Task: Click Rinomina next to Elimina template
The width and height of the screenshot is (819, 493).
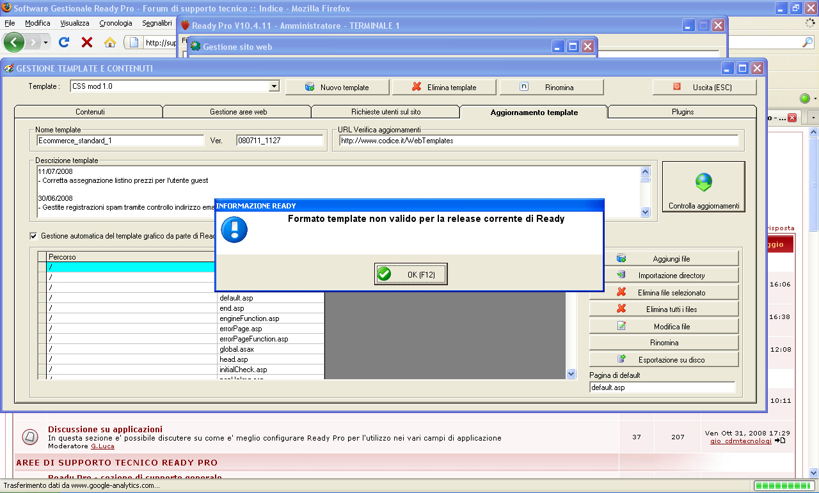Action: pos(552,87)
